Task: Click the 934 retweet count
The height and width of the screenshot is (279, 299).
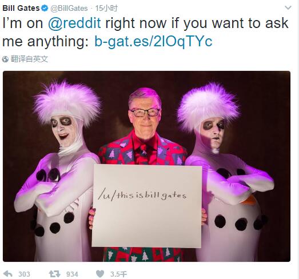Action: (72, 274)
